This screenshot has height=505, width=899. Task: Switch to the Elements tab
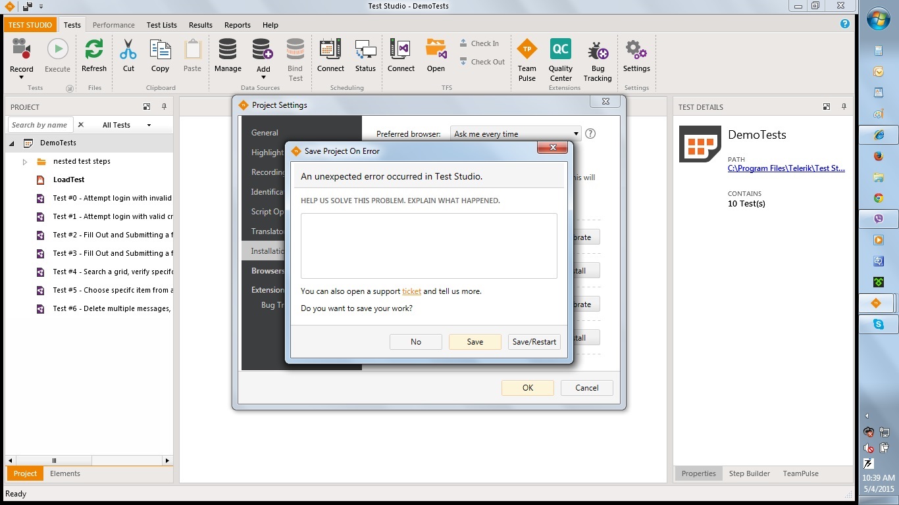(65, 473)
